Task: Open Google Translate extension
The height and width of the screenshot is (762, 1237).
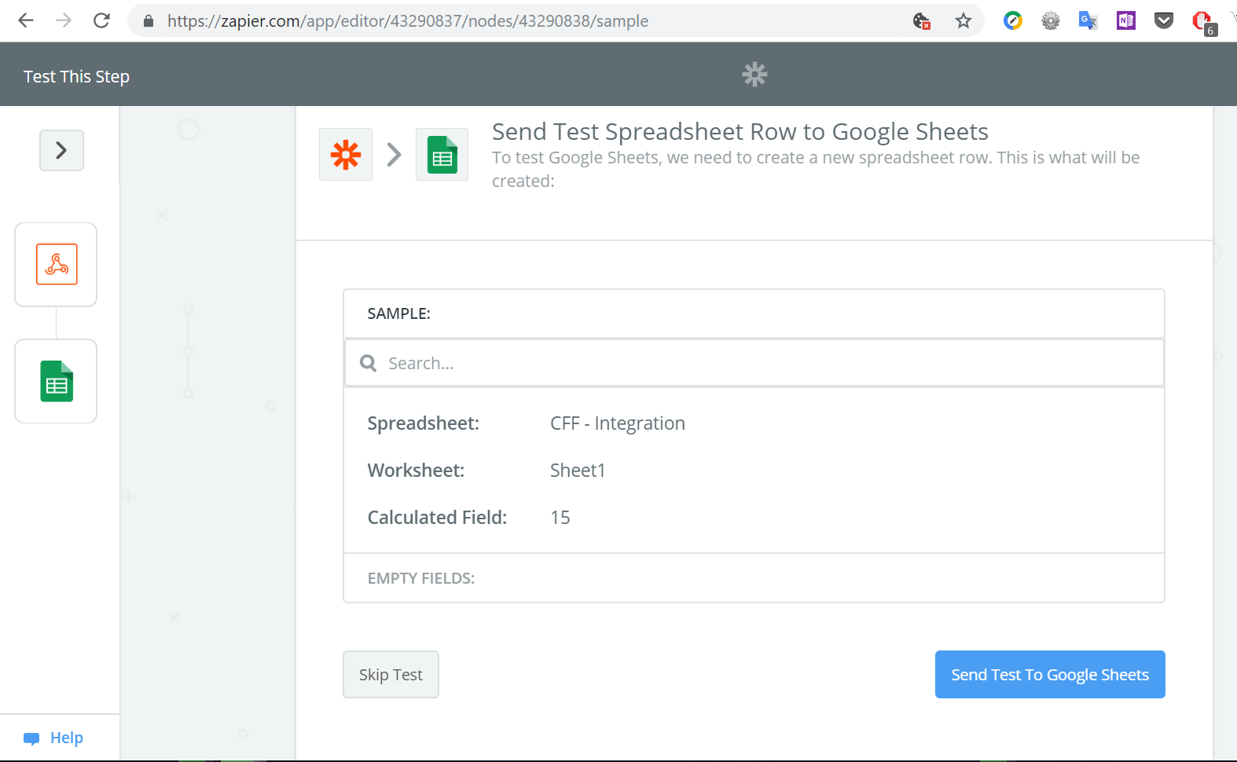Action: (1088, 21)
